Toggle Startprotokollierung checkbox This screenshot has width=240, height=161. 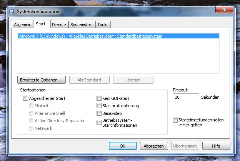pos(99,106)
